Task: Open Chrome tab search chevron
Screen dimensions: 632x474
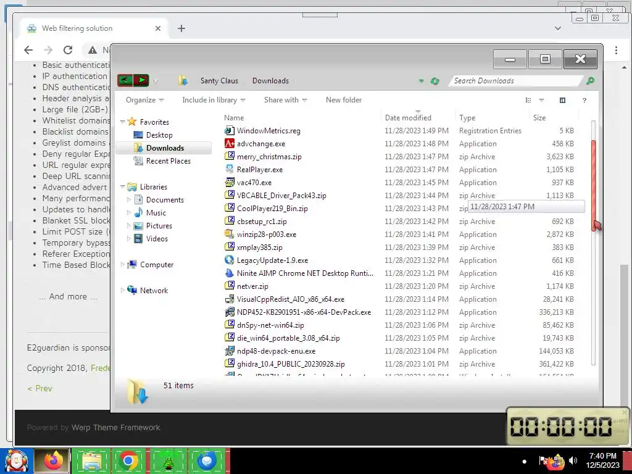Action: pos(558,28)
